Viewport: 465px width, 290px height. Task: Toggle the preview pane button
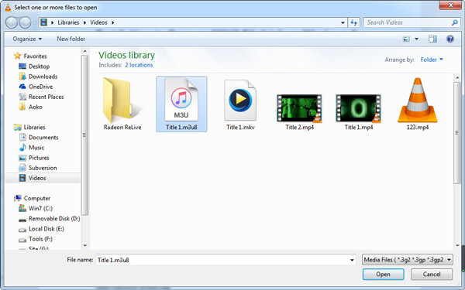coord(432,39)
